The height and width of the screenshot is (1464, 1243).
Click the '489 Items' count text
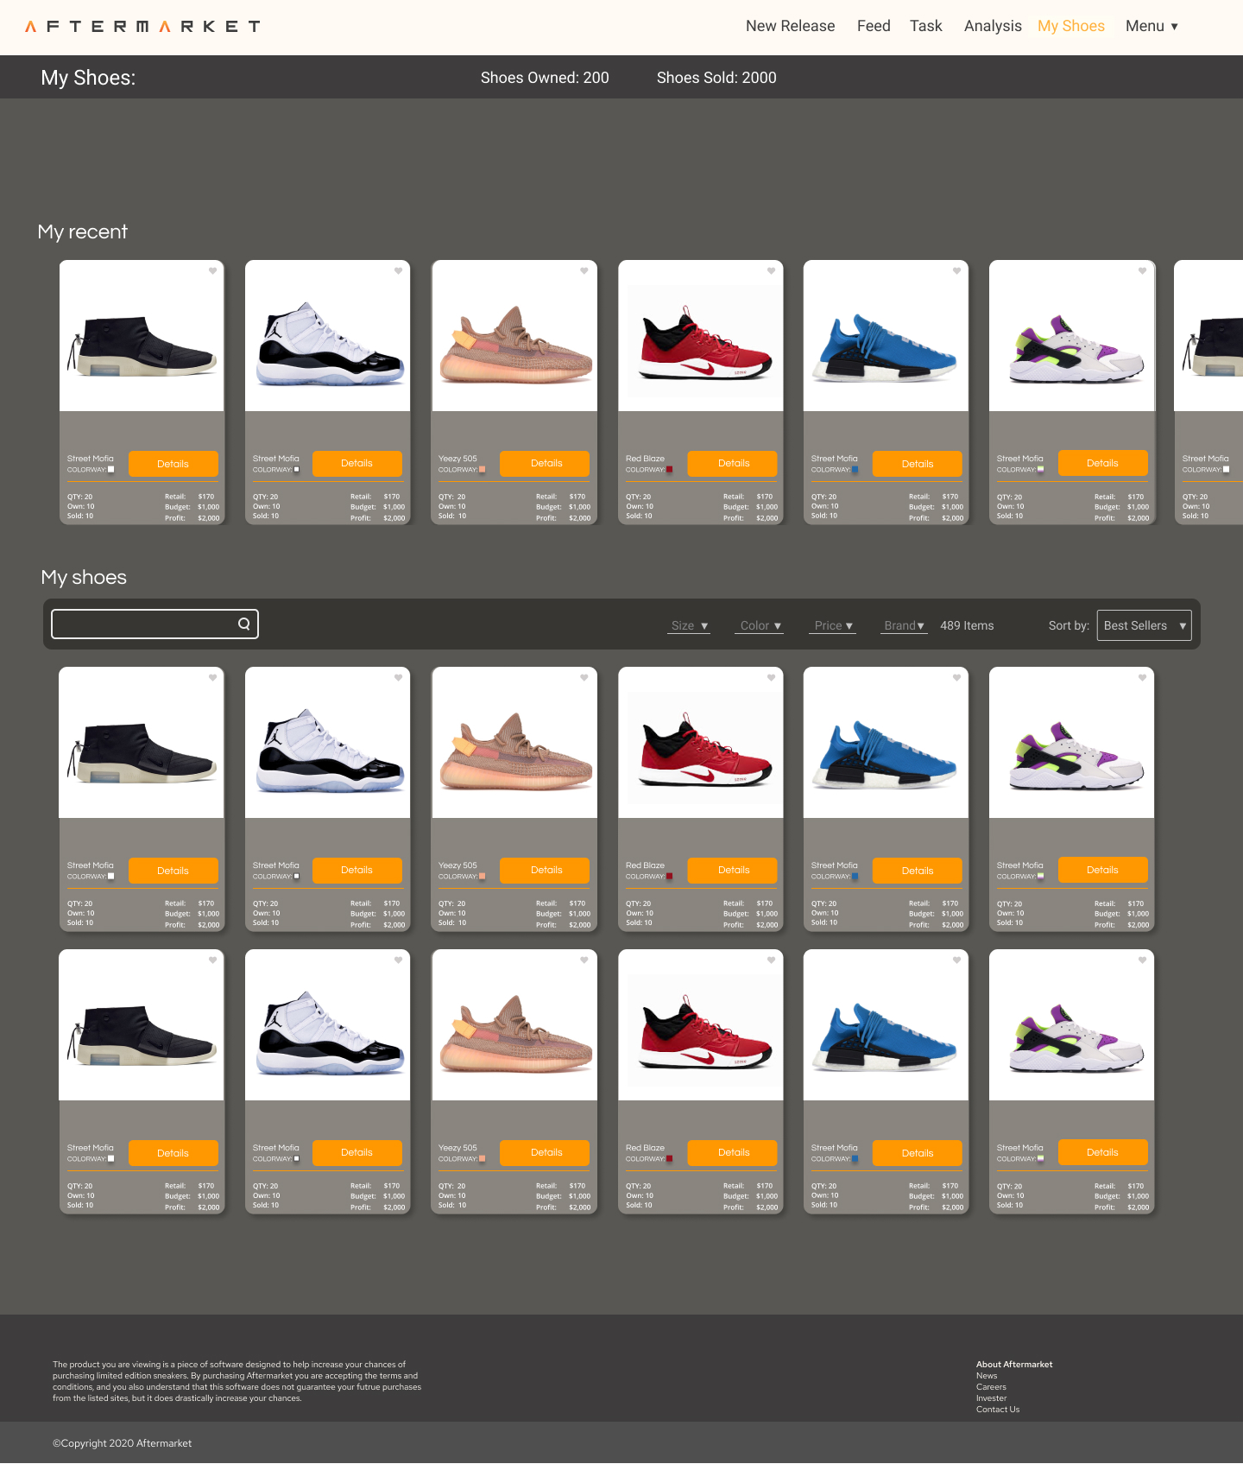[x=967, y=626]
